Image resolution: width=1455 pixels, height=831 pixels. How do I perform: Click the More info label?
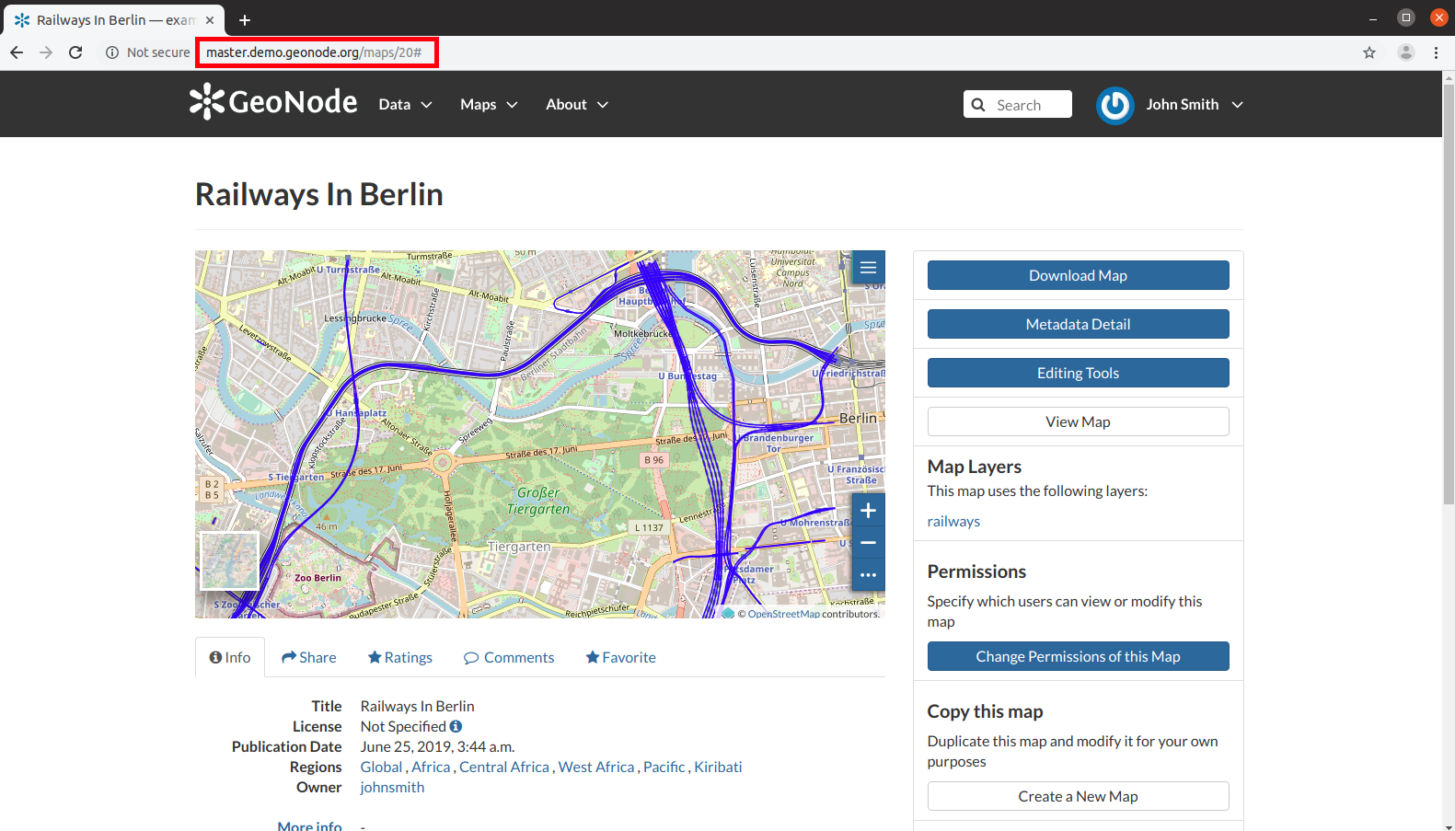point(309,825)
